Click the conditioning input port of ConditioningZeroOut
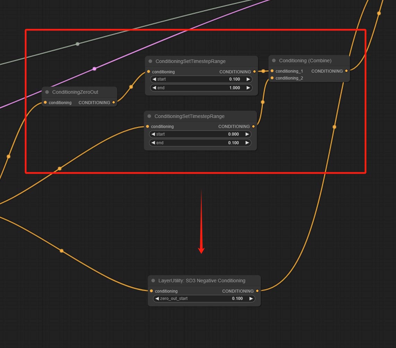The height and width of the screenshot is (348, 396). pyautogui.click(x=45, y=102)
